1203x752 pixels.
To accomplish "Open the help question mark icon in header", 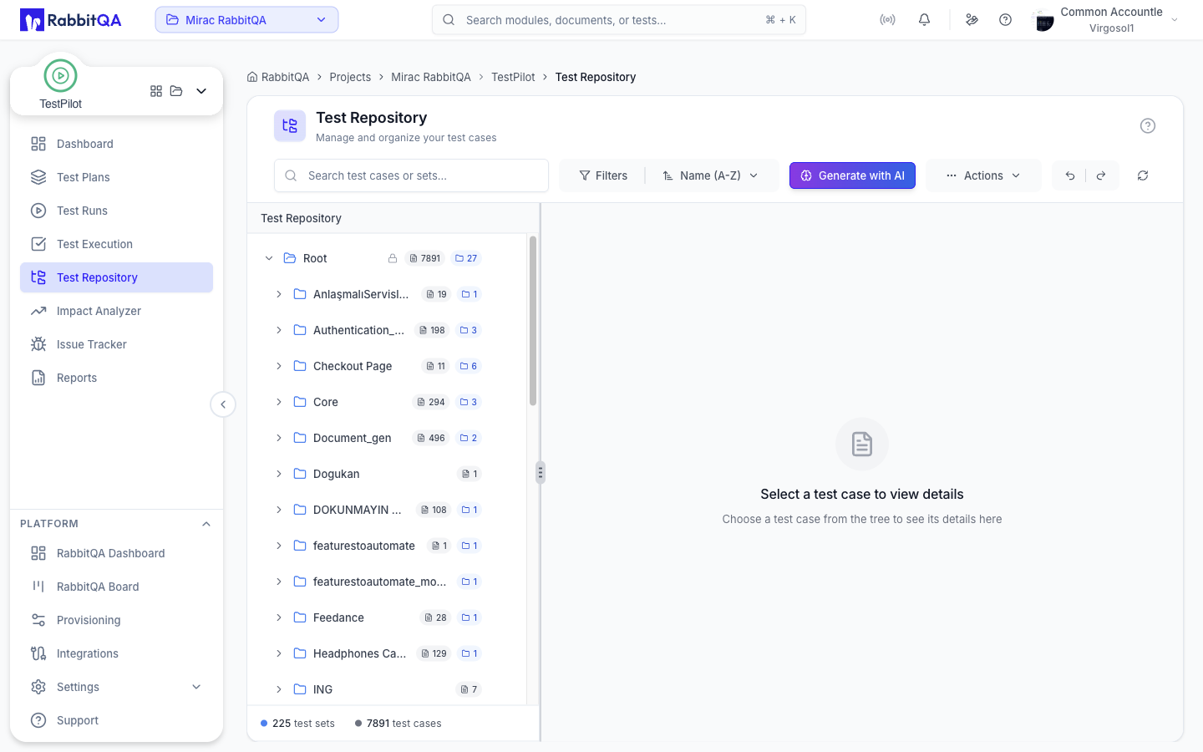I will click(x=1005, y=20).
